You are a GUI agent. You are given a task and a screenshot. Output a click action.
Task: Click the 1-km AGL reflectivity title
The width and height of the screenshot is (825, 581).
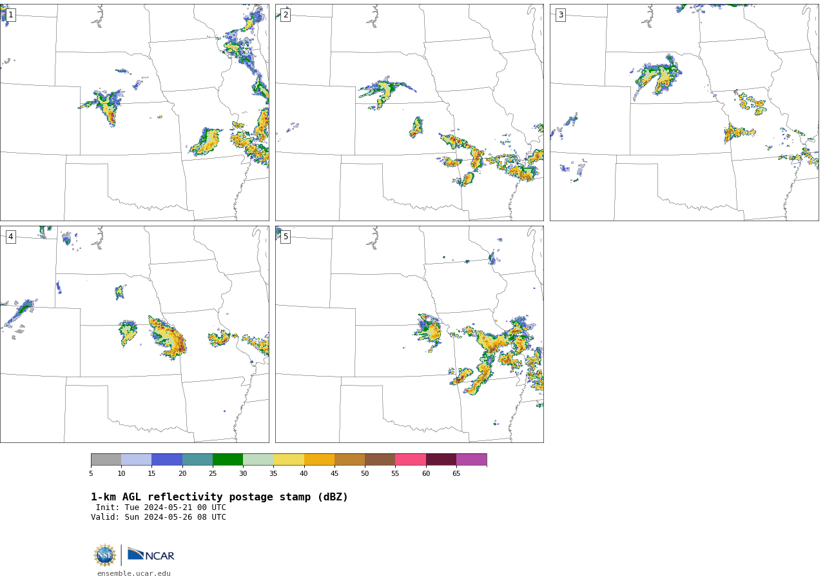pos(219,497)
